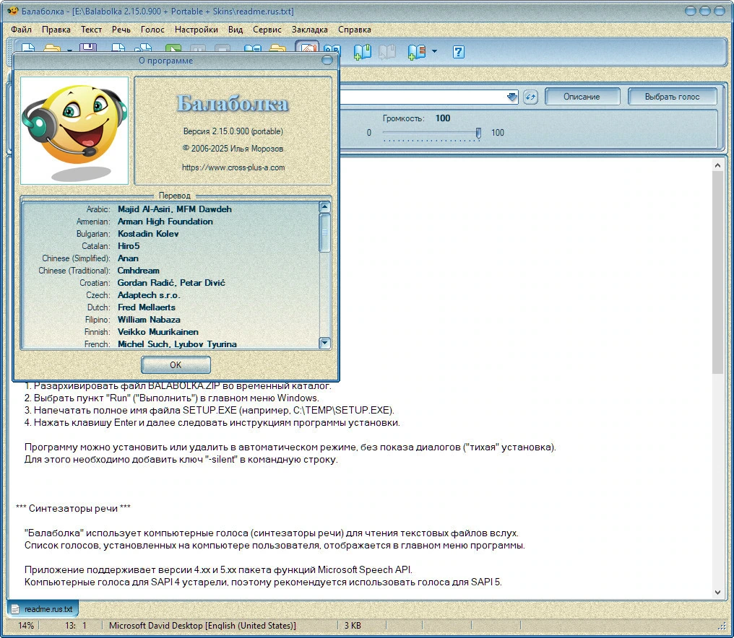The width and height of the screenshot is (734, 638).
Task: Select the Veikko Muurikainen entry
Action: tap(158, 331)
